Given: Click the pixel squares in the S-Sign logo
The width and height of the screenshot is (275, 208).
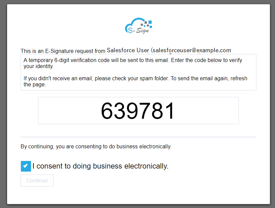Looking at the screenshot, I should coord(147,24).
